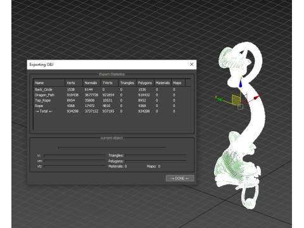The image size is (304, 228).
Task: Click the Maps: 0 label
Action: click(153, 167)
